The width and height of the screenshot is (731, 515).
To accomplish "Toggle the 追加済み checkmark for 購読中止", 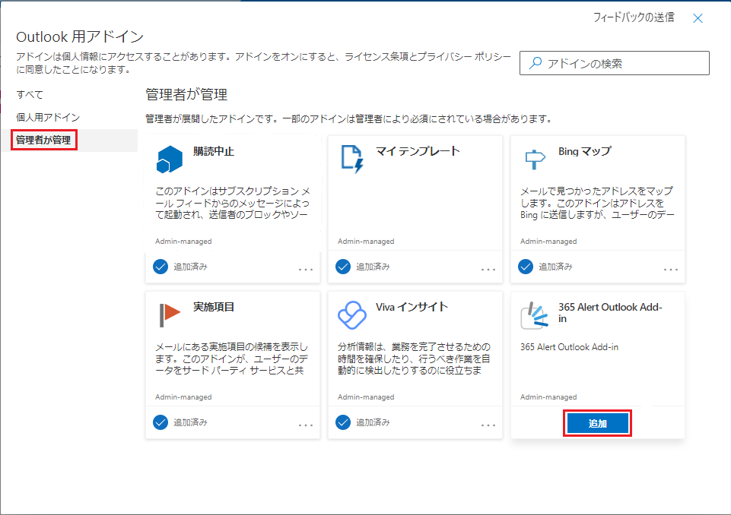I will point(161,267).
